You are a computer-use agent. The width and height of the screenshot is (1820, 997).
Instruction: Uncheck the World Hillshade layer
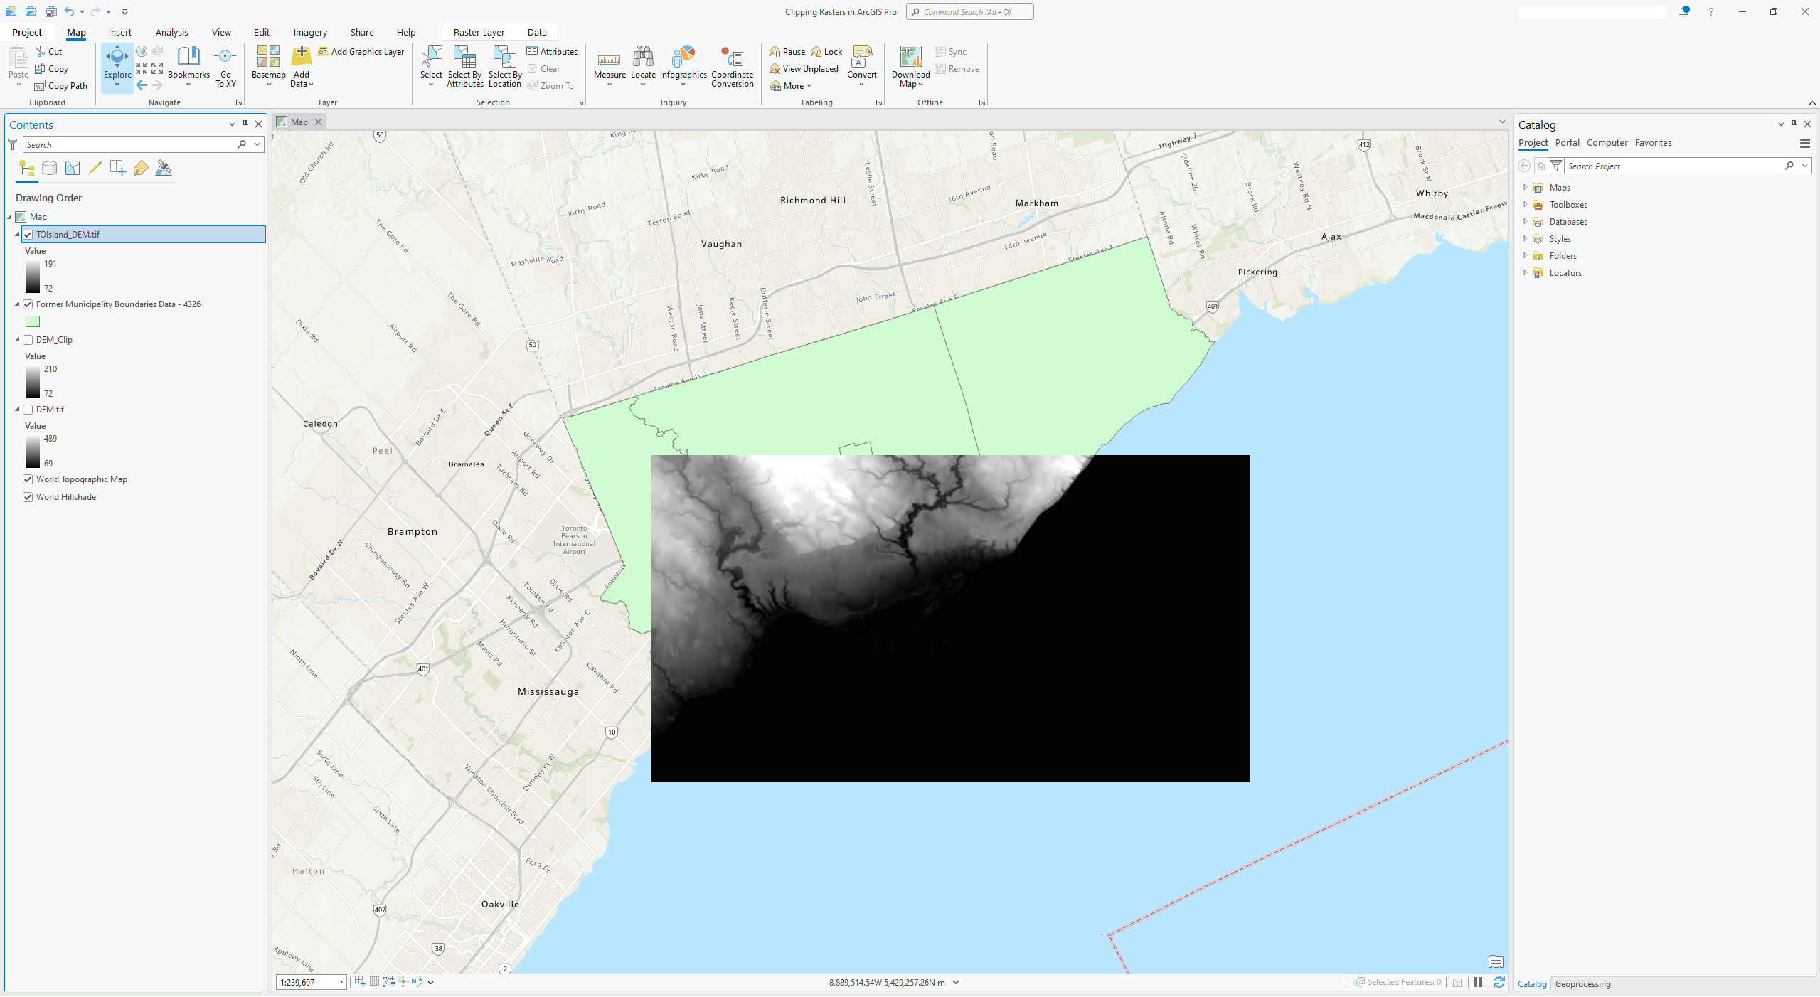click(x=28, y=496)
